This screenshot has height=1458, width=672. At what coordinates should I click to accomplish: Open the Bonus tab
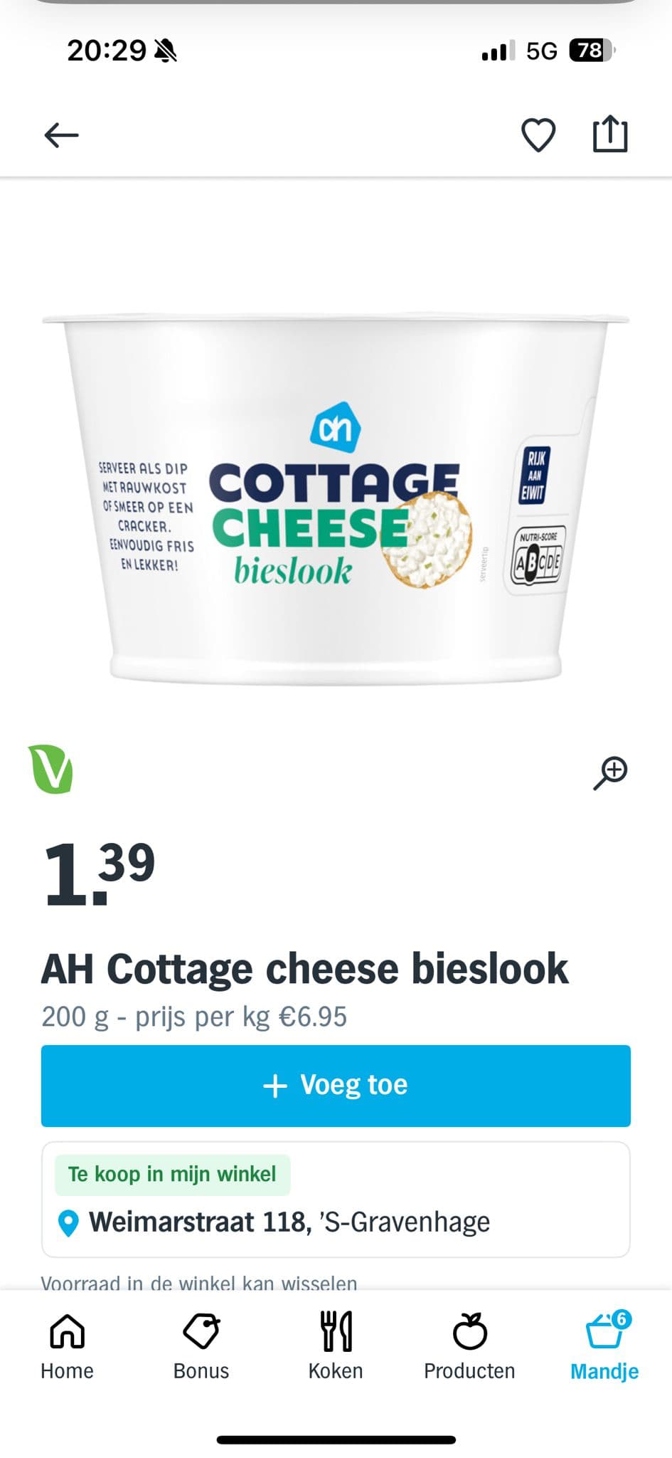[x=201, y=1346]
